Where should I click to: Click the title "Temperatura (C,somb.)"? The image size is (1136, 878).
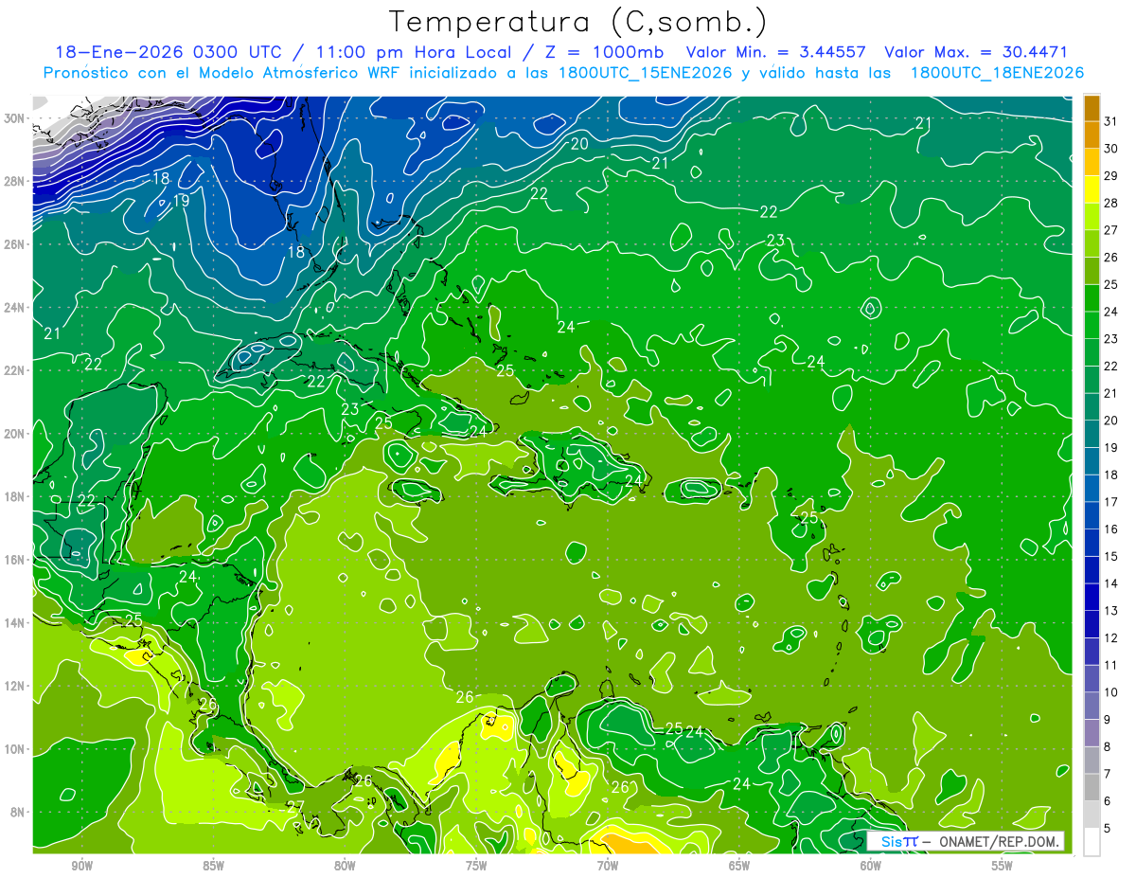(x=578, y=22)
